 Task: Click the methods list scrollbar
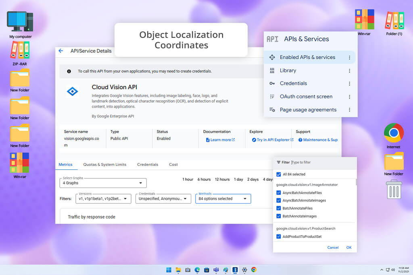coord(356,182)
